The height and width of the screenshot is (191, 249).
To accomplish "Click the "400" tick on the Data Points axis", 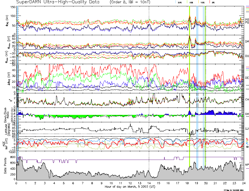I will (x=13, y=169).
